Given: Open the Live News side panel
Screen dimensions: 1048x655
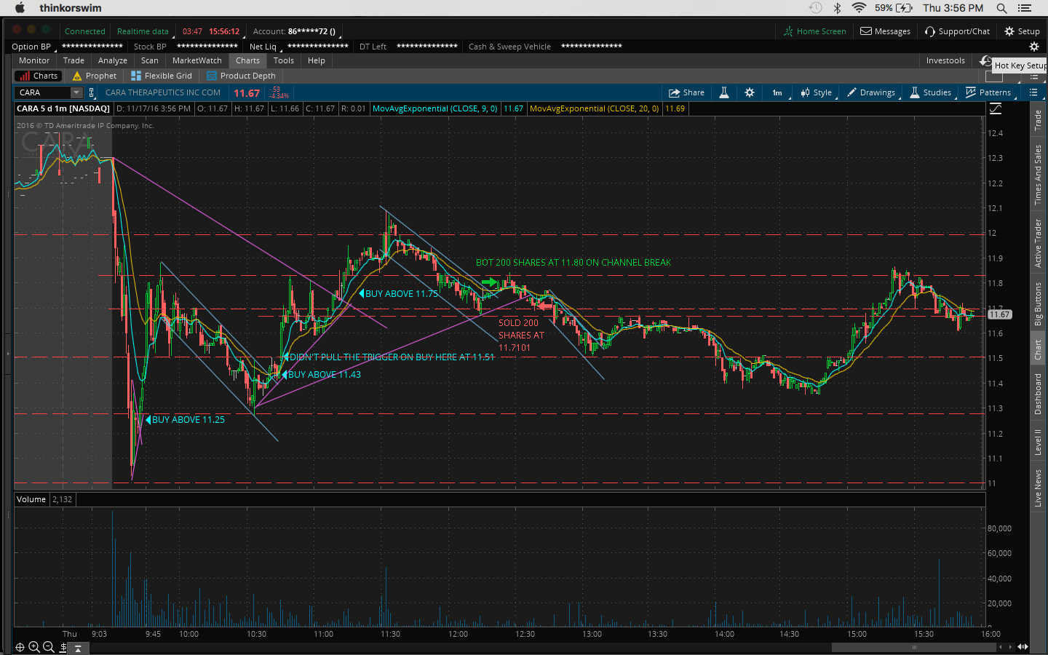Looking at the screenshot, I should pos(1038,488).
